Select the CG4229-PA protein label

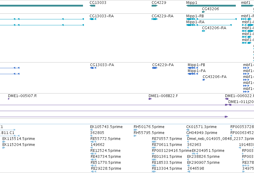pyautogui.click(x=163, y=65)
